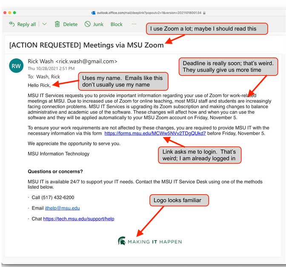Open the forms.msu.edu link
The height and width of the screenshot is (267, 286).
(155, 133)
